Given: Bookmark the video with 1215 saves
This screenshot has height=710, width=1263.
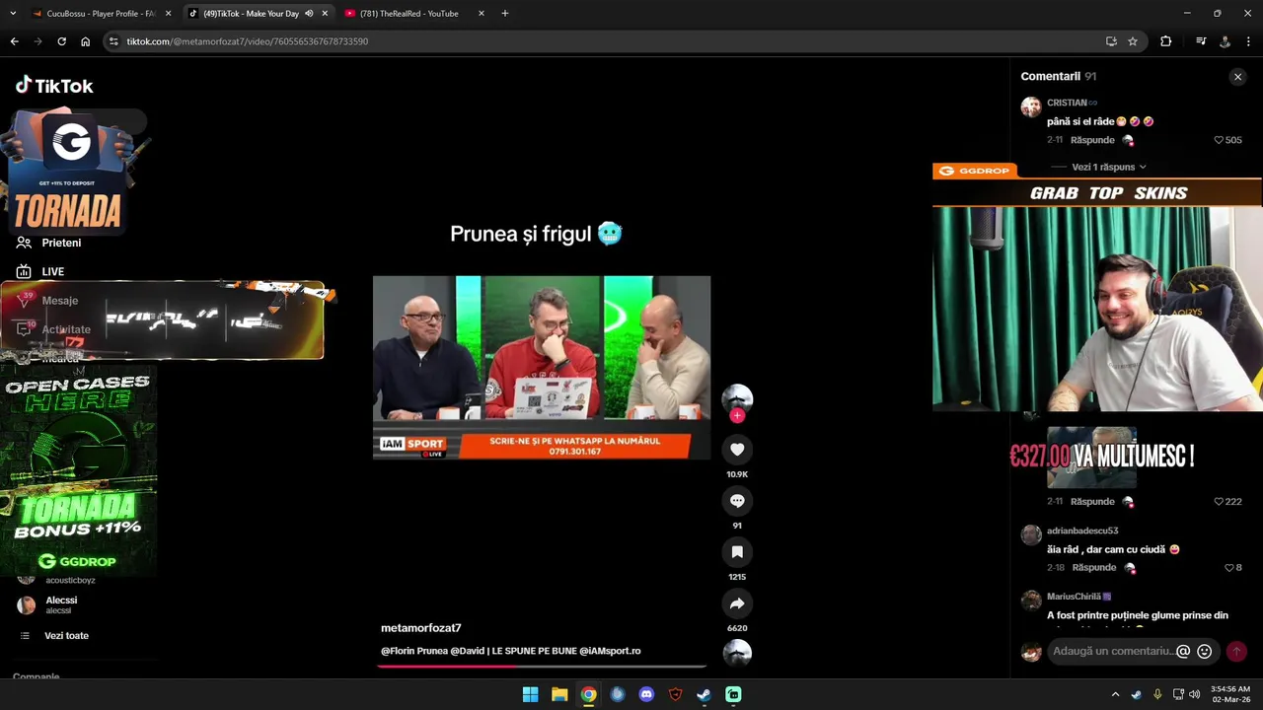Looking at the screenshot, I should [737, 552].
